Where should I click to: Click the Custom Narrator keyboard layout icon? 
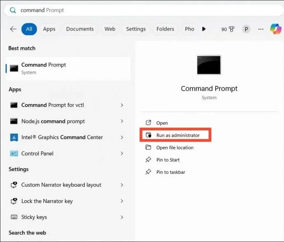[x=14, y=185]
